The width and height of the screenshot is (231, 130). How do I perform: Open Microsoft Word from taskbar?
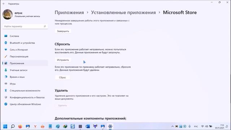(87, 126)
